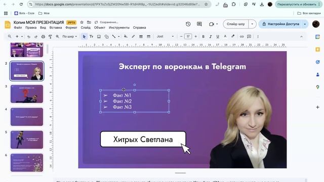The height and width of the screenshot is (182, 324).
Task: Star the presentation document
Action: coord(82,22)
